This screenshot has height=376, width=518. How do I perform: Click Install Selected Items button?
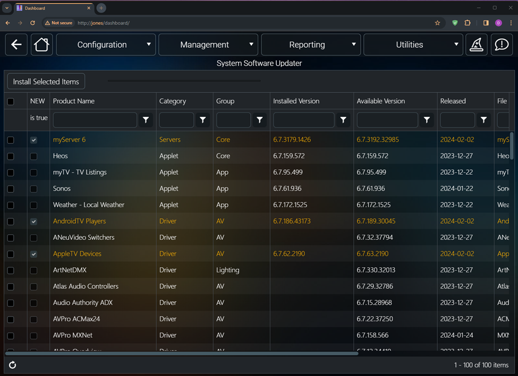pos(46,81)
